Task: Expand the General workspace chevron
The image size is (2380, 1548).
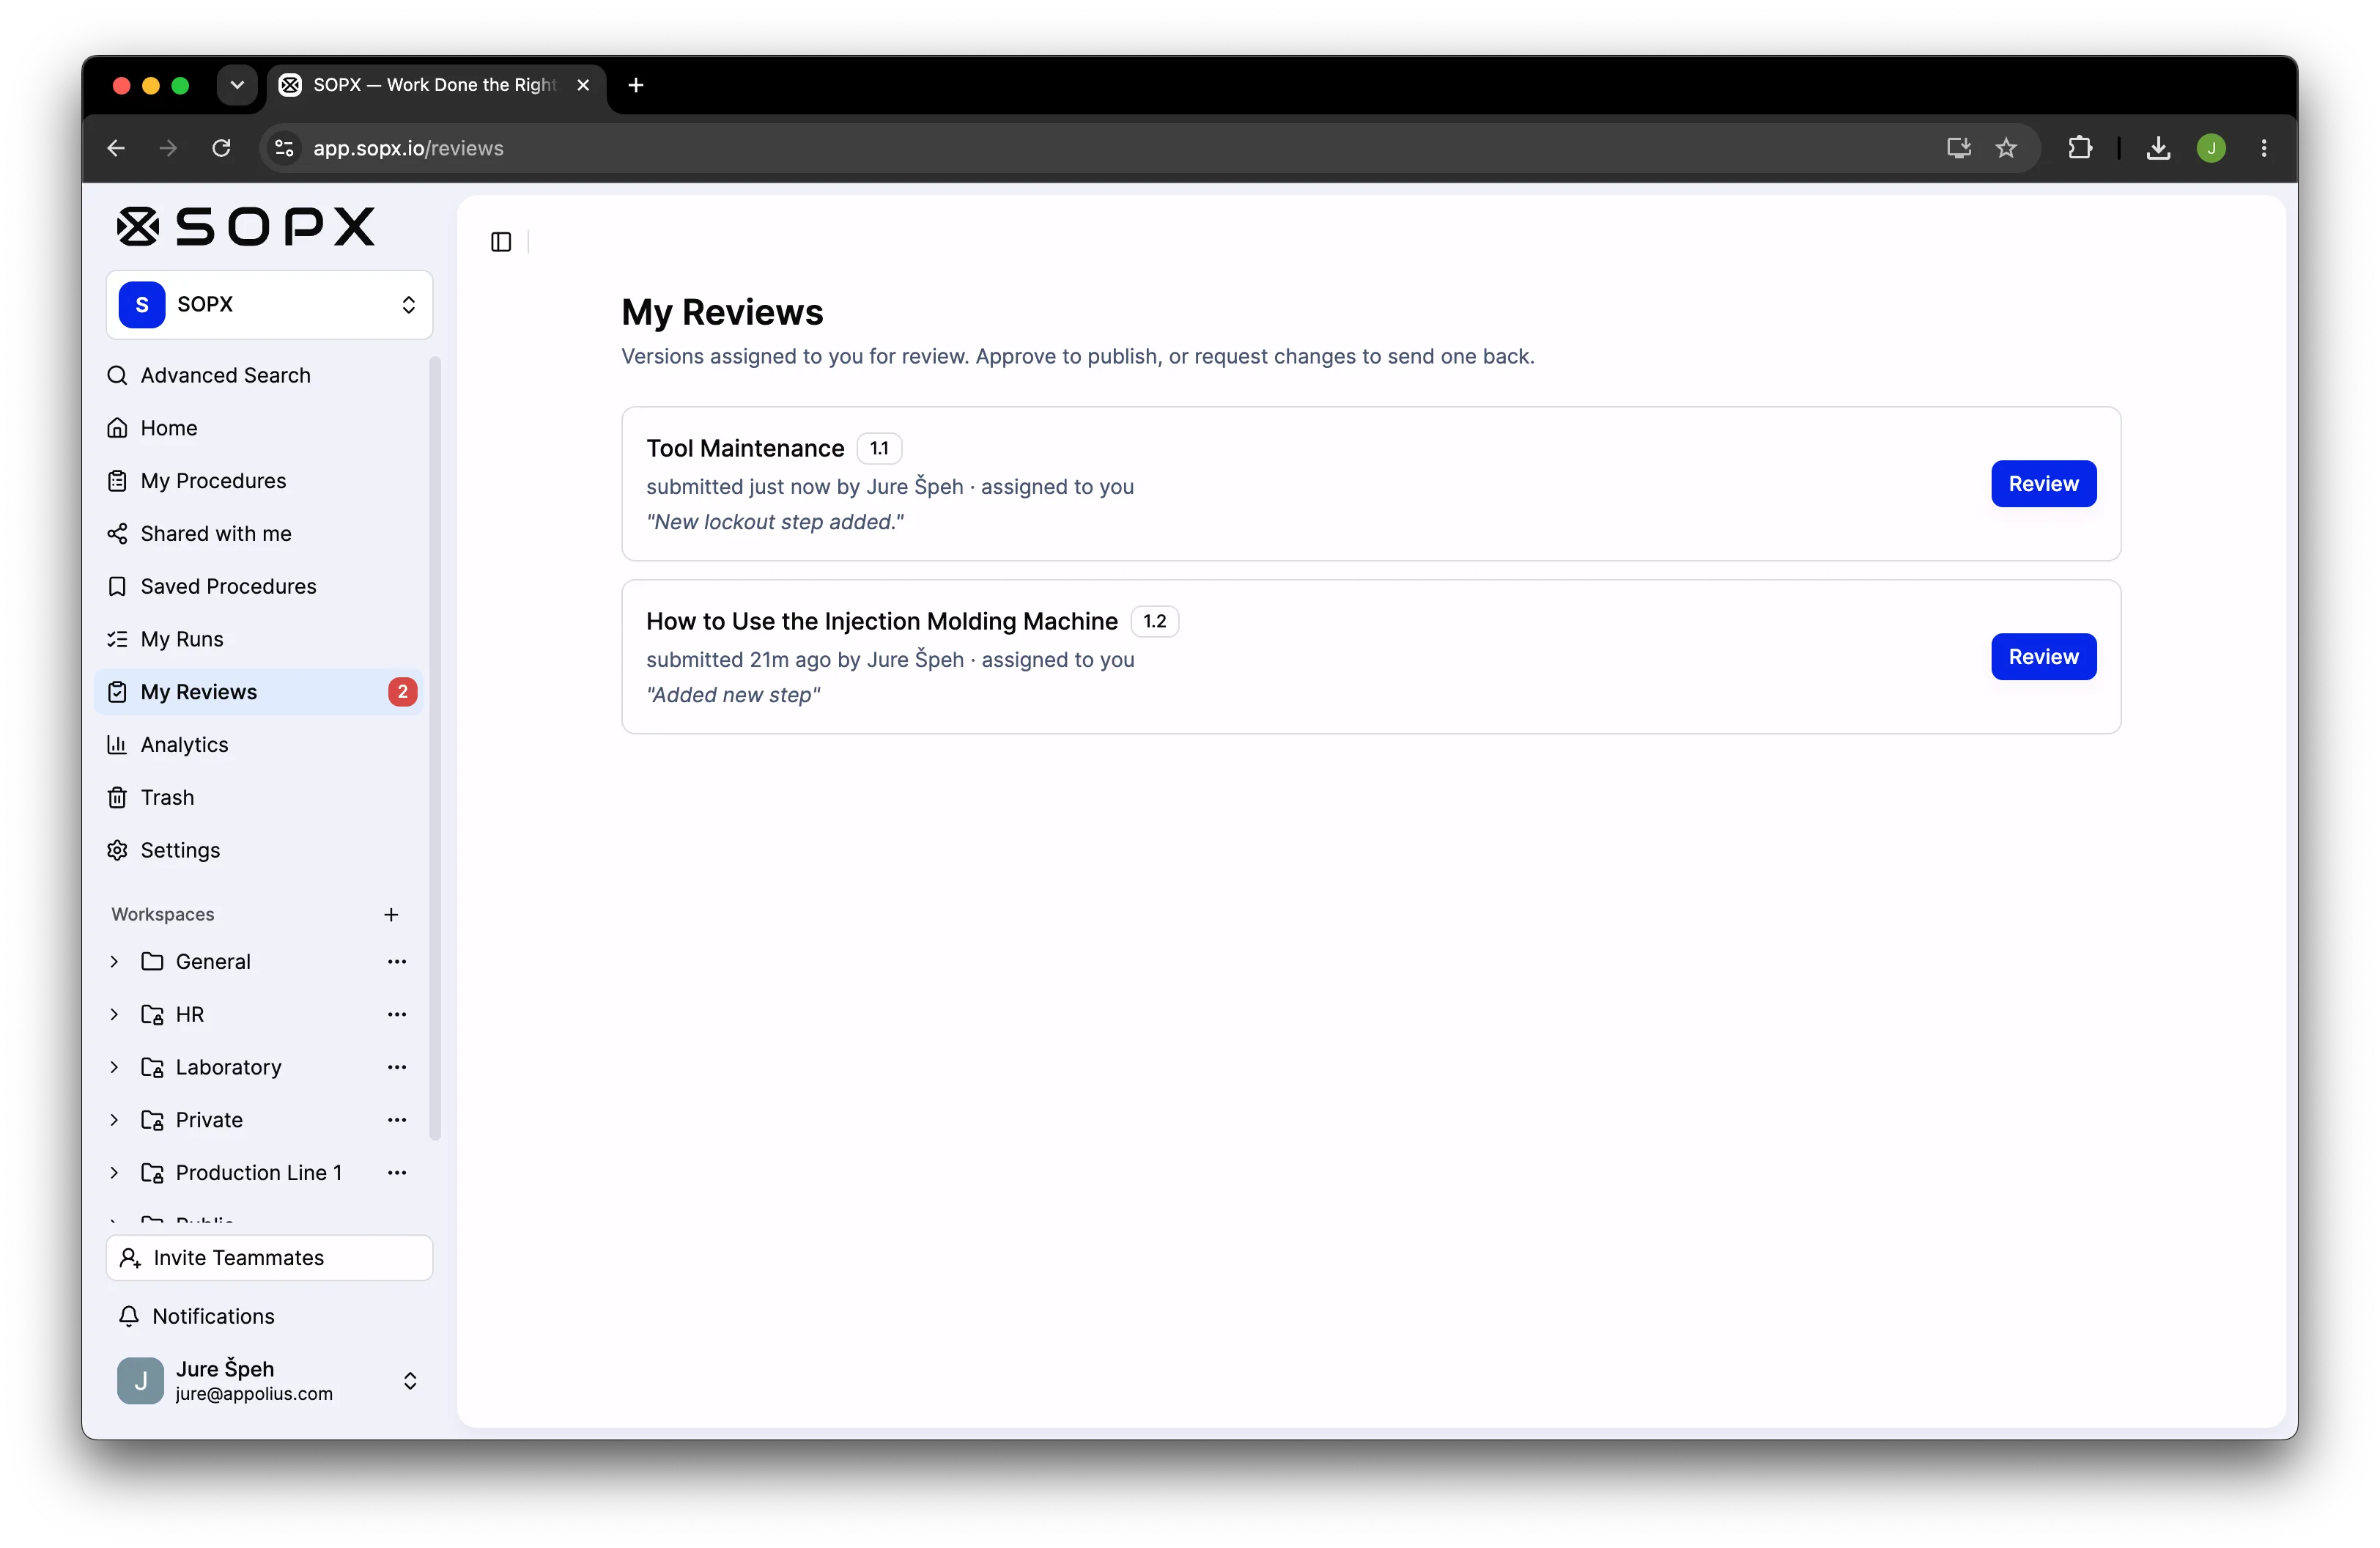Action: [x=114, y=962]
